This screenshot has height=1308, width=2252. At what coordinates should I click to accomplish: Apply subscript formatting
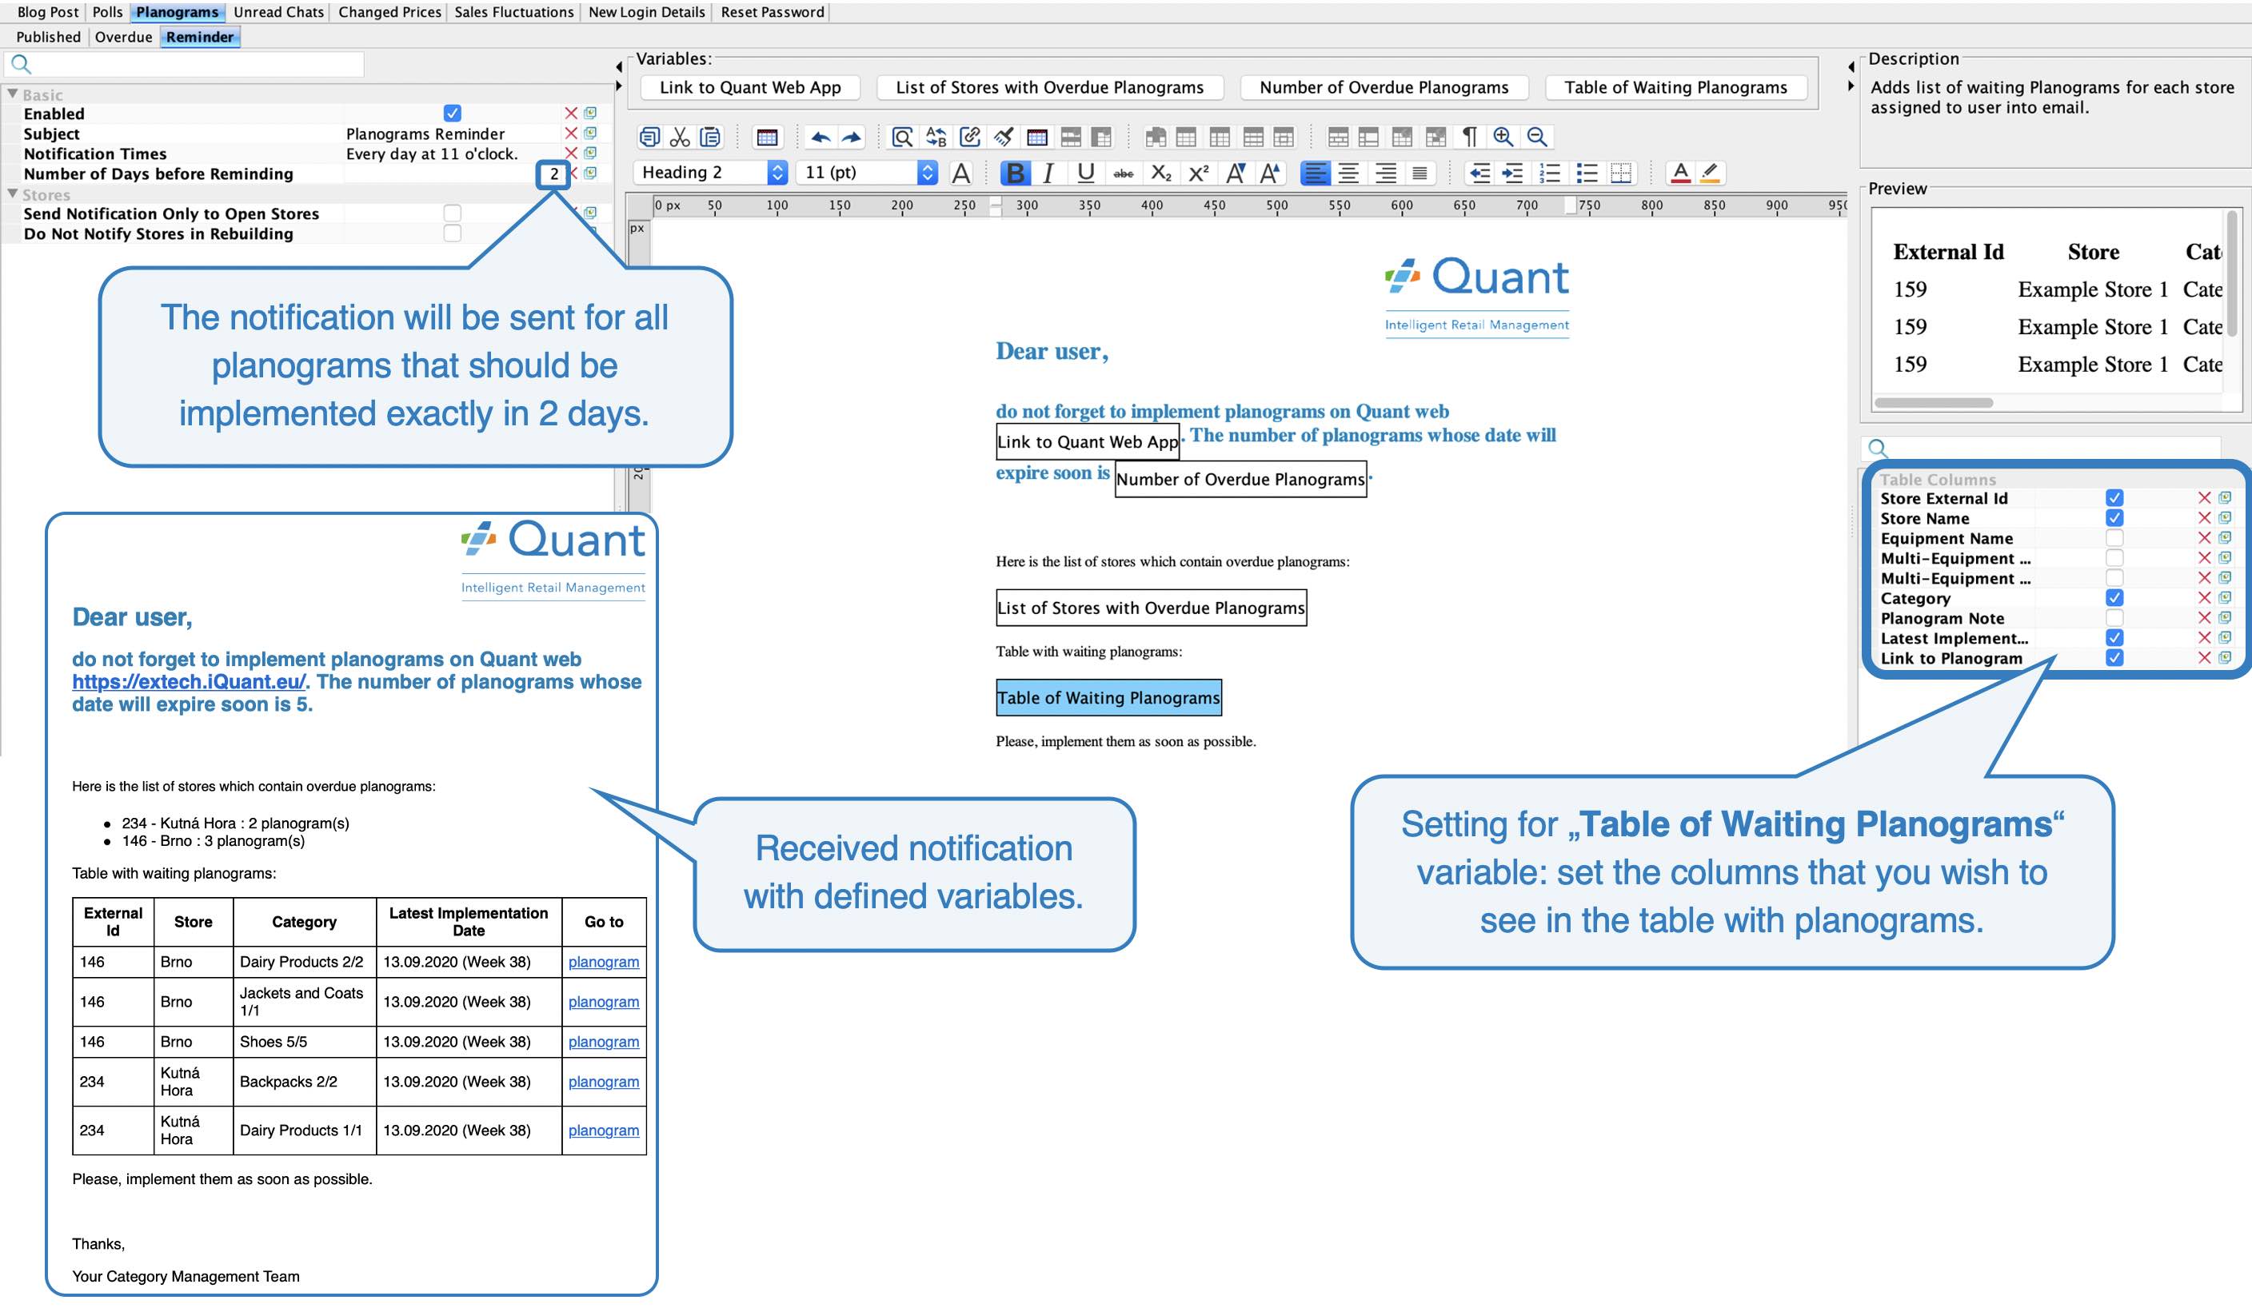pyautogui.click(x=1161, y=173)
